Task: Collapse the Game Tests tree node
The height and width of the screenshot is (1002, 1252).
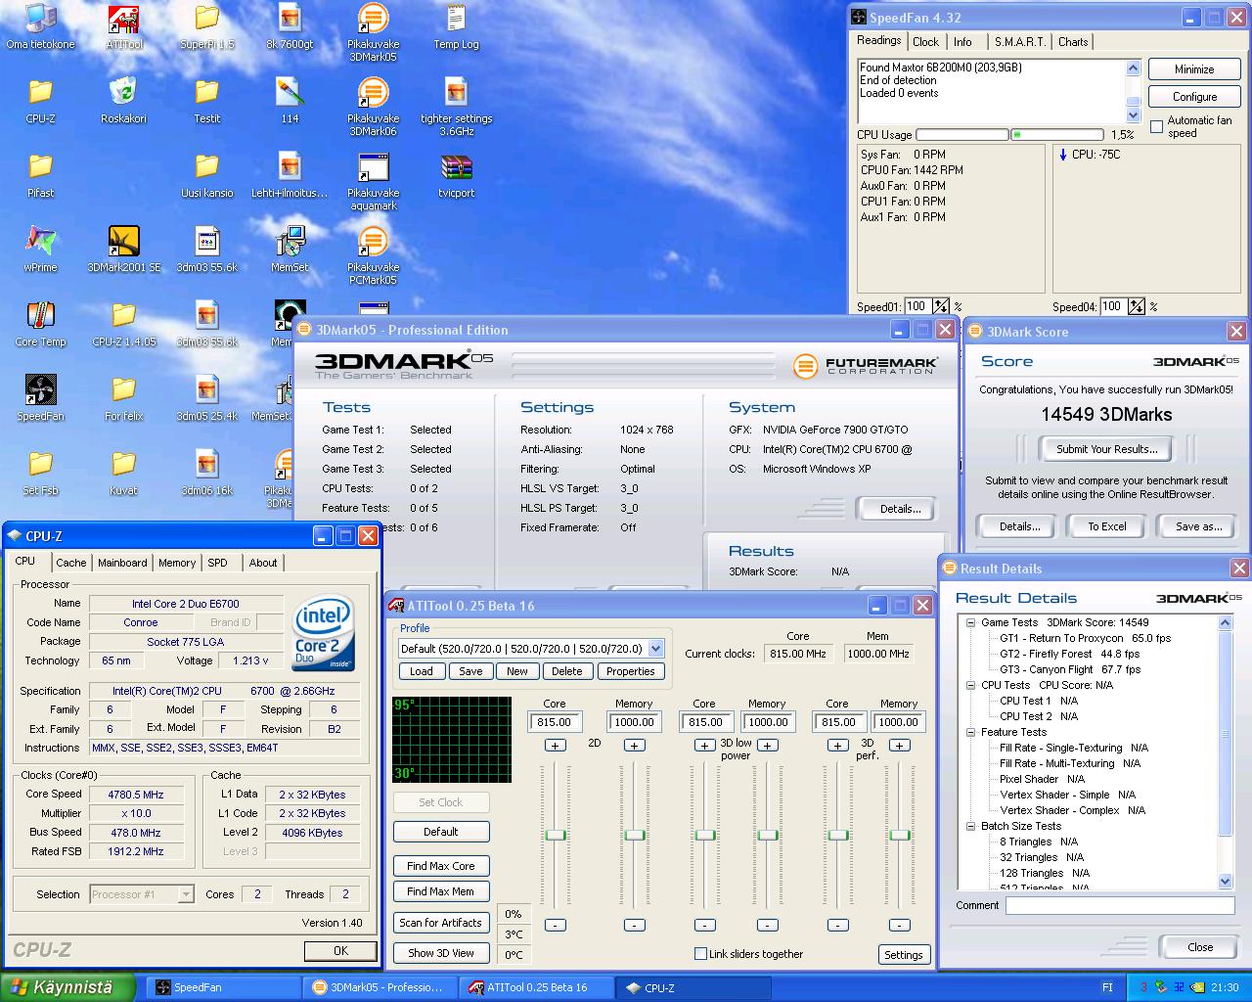Action: [970, 622]
